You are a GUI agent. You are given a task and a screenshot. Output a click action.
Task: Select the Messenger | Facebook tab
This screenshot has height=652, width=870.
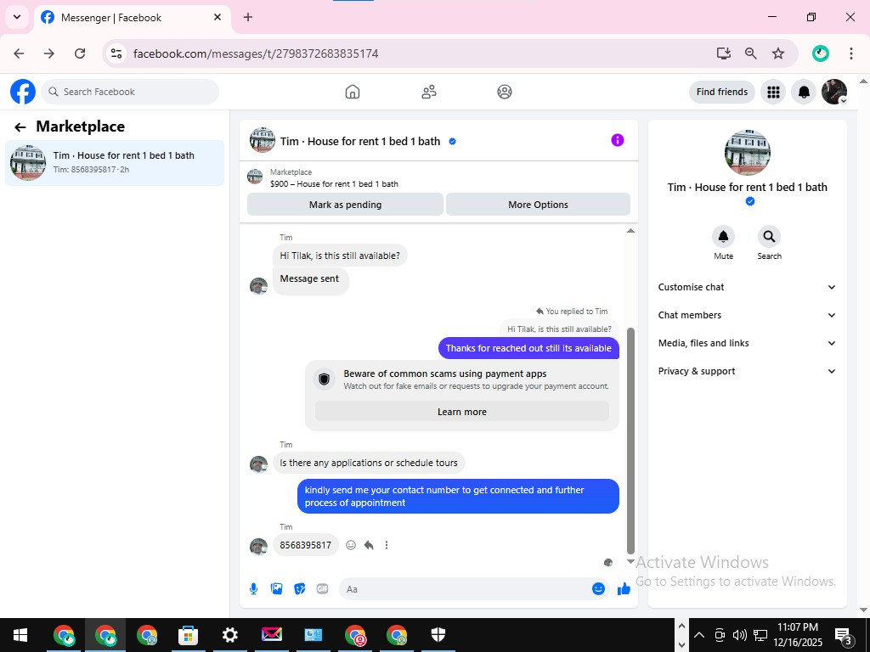point(132,18)
